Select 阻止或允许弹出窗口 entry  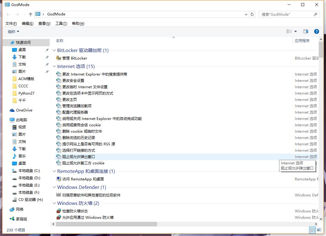tap(79, 157)
